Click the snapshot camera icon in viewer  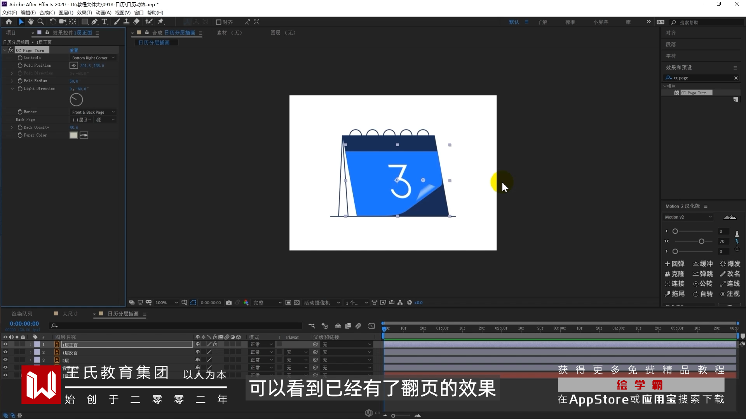(229, 303)
